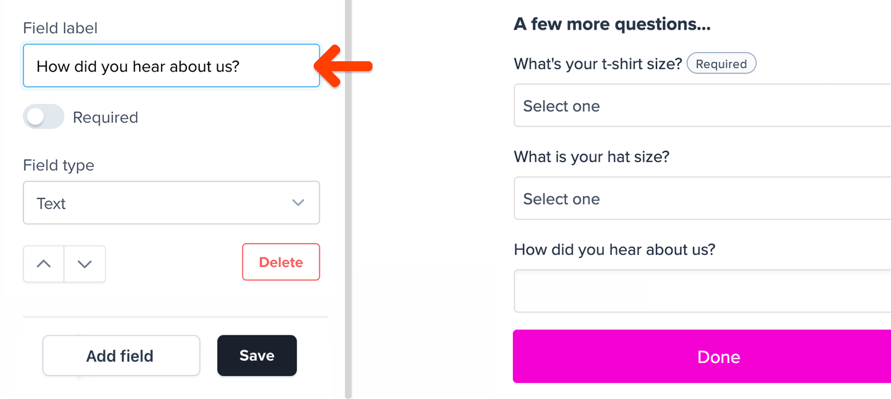This screenshot has height=399, width=891.
Task: Select the hat size question in the preview
Action: click(x=591, y=157)
